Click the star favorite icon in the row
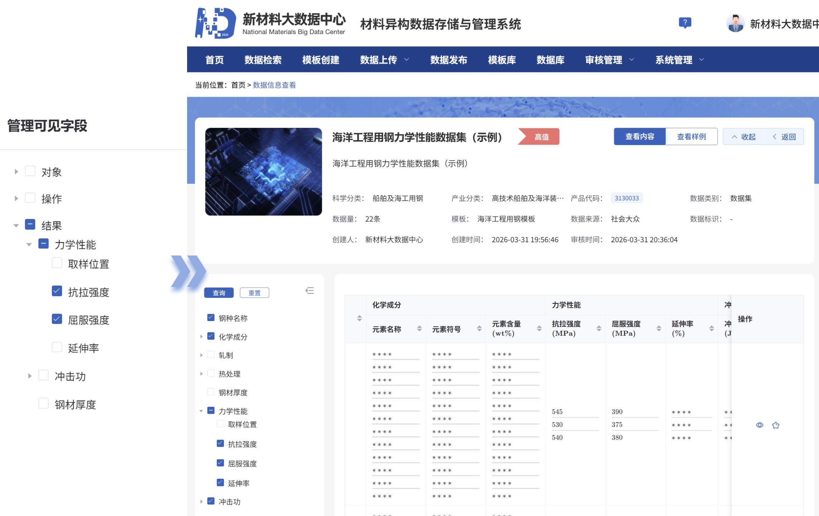The image size is (819, 516). (x=776, y=425)
